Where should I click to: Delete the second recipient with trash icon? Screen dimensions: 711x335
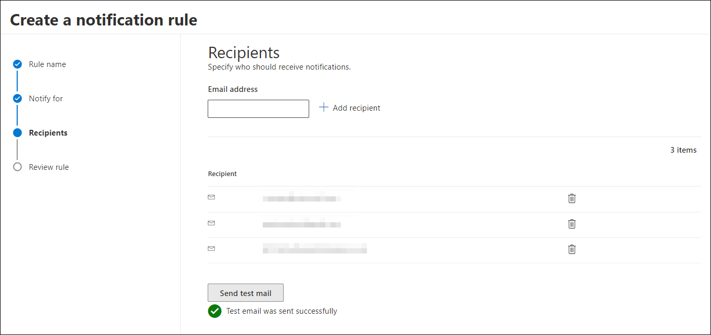(x=572, y=223)
